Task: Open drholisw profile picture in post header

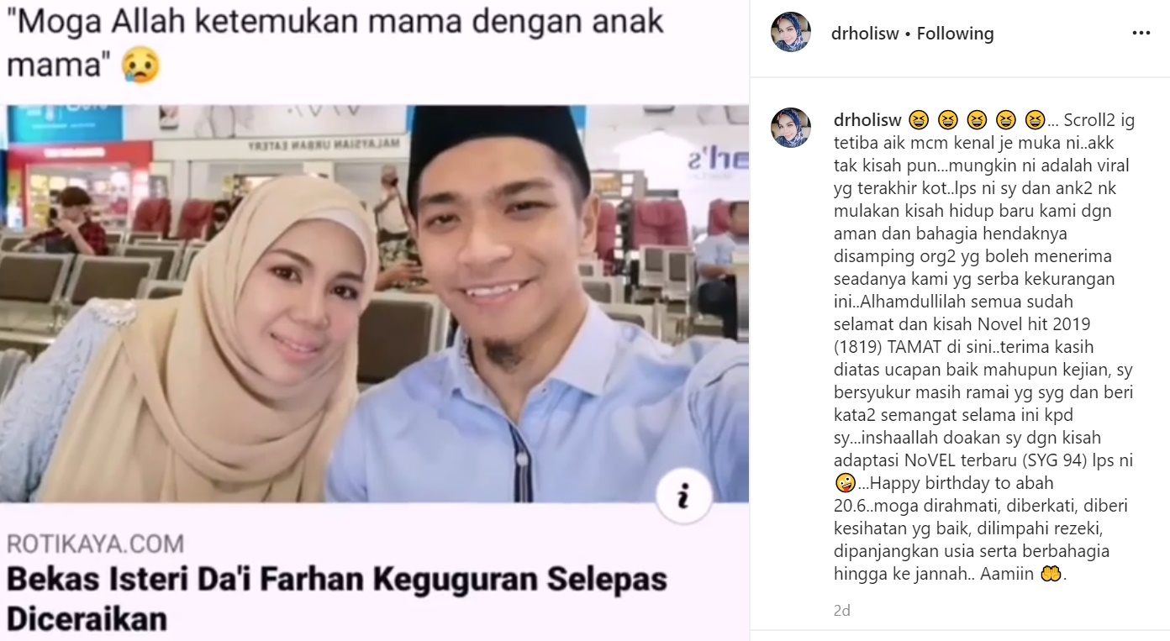Action: pos(791,33)
